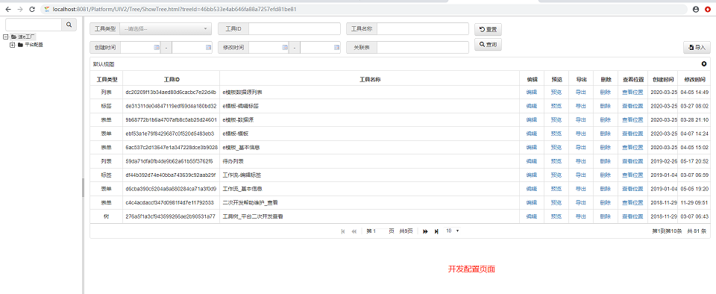Click tool name 工具树_平台二次开发查看
Viewport: 716px width, 294px height.
point(253,216)
